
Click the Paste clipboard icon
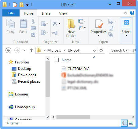tap(24, 23)
